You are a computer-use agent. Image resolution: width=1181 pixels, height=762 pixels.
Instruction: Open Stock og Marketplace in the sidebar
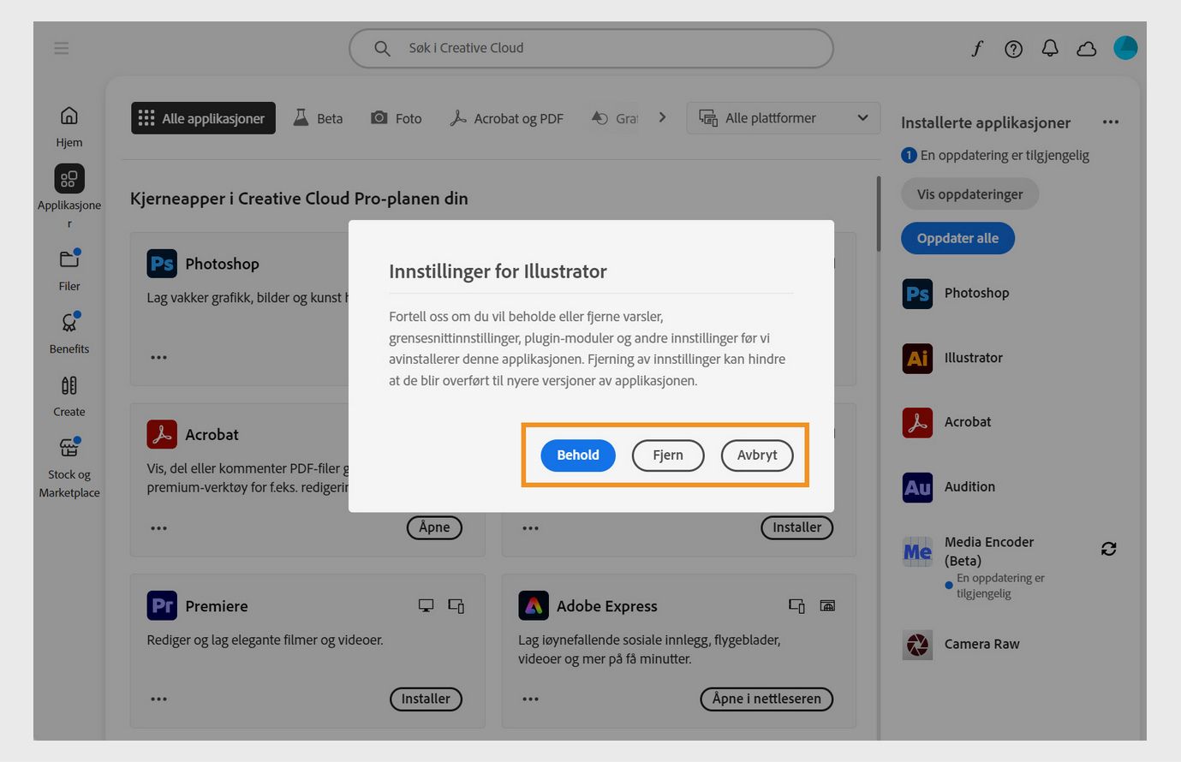pos(69,467)
